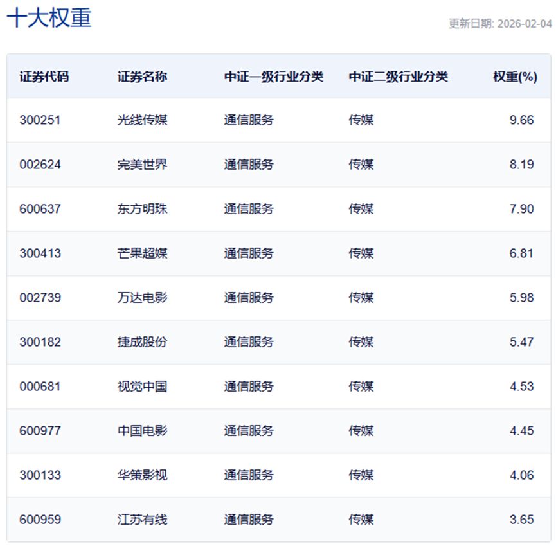Select the 中国电影 security name
The image size is (556, 546).
(x=142, y=431)
